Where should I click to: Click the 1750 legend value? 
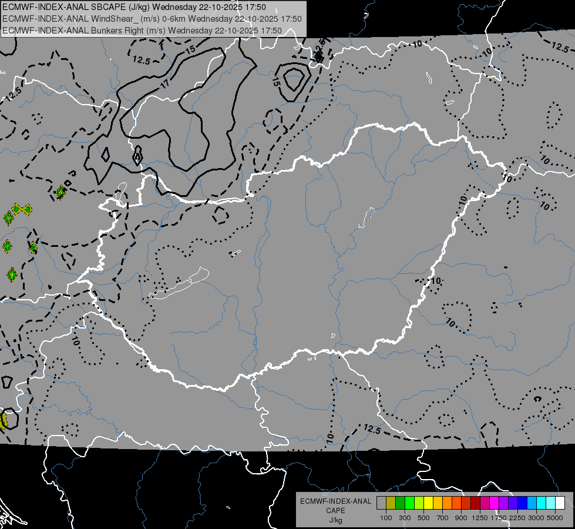(499, 518)
